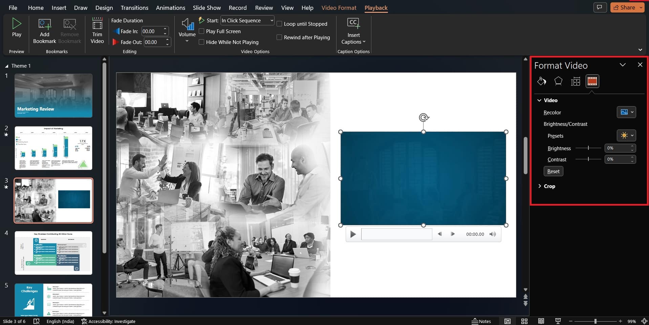Select Fill & Line icon in Format Video
This screenshot has width=649, height=325.
coord(541,81)
